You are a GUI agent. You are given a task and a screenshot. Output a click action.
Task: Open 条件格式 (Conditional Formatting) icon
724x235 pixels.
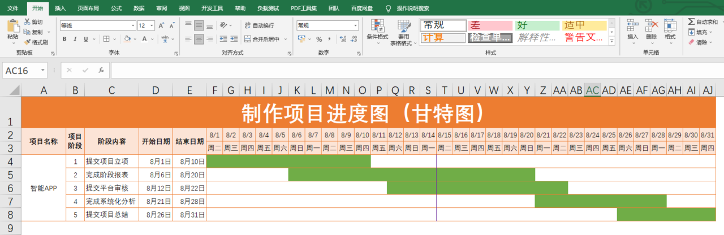point(377,25)
